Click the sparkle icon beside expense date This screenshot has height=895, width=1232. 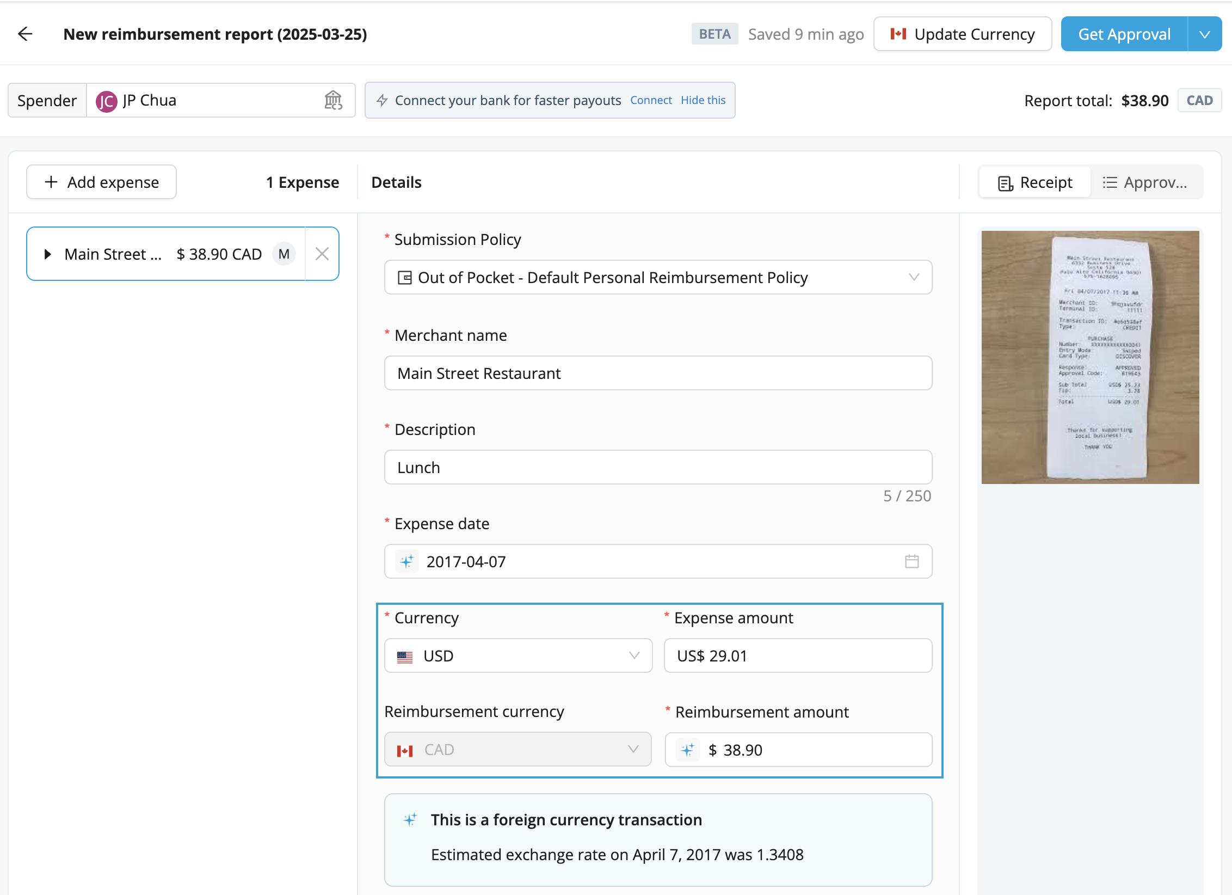point(407,561)
